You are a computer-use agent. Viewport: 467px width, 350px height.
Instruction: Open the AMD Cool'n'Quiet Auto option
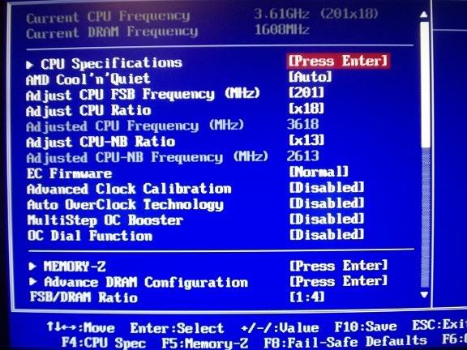pyautogui.click(x=310, y=77)
